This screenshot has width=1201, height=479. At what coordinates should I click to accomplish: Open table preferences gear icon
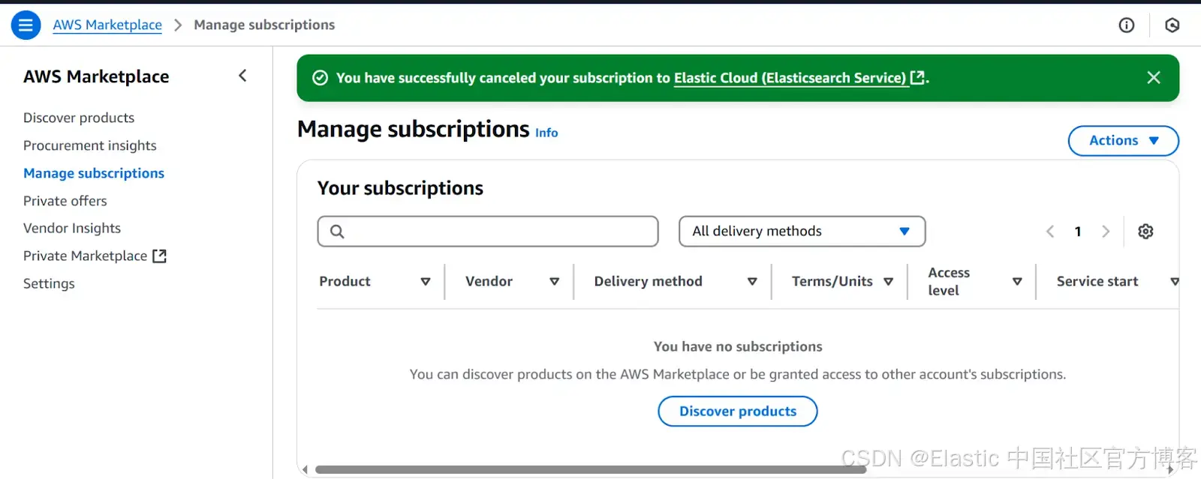[x=1145, y=232]
